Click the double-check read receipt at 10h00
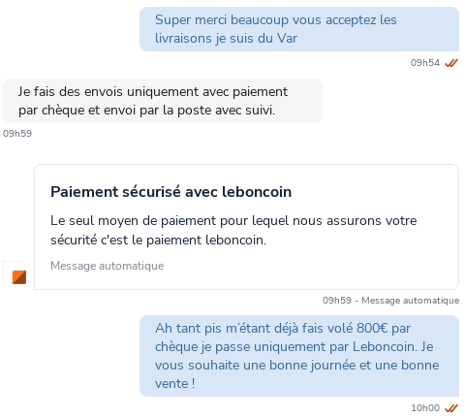The height and width of the screenshot is (418, 465). (x=451, y=408)
